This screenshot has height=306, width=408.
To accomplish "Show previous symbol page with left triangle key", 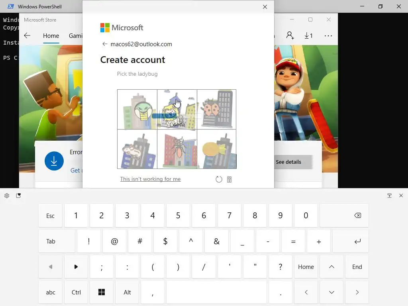I will point(51,267).
